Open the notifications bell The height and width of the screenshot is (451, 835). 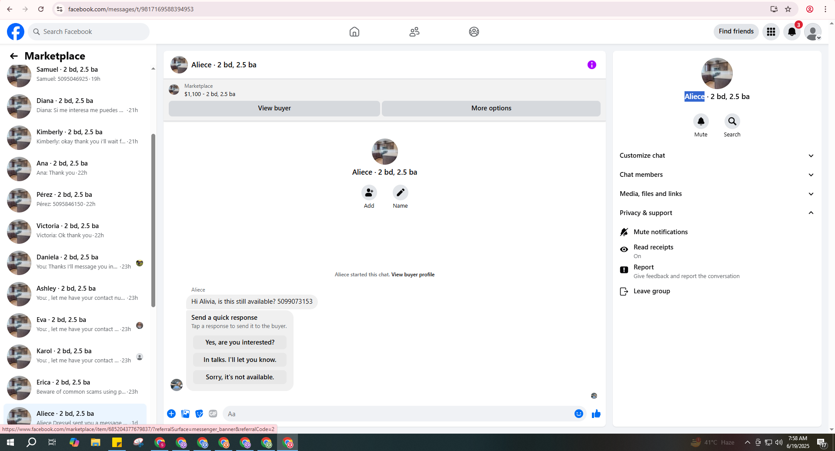792,32
